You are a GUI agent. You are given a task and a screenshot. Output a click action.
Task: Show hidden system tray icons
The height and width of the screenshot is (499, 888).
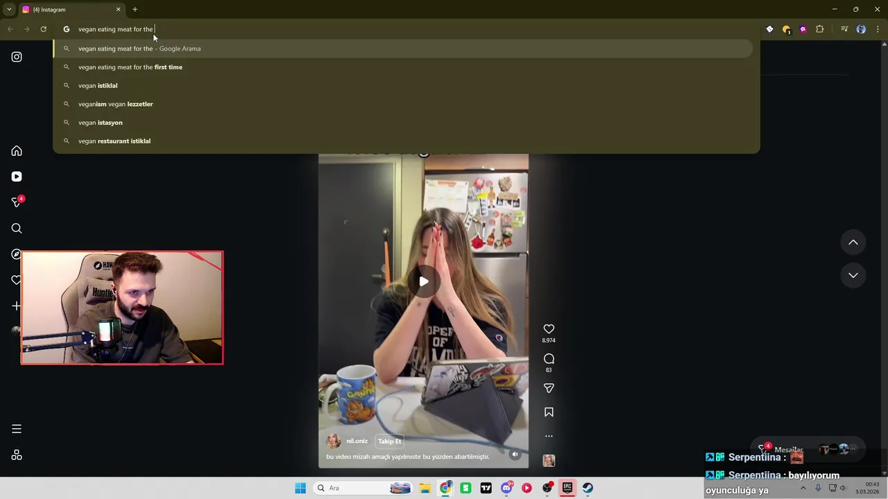(803, 488)
